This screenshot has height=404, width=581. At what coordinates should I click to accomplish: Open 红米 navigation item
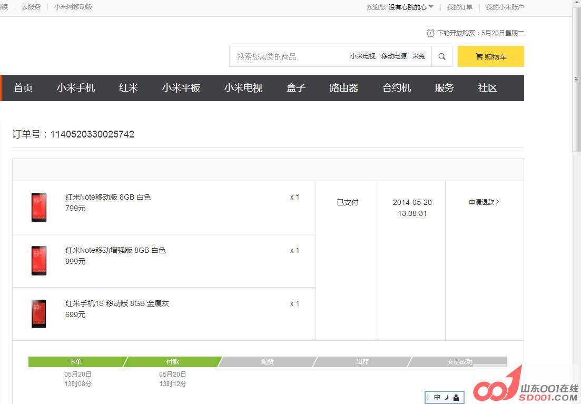click(129, 88)
